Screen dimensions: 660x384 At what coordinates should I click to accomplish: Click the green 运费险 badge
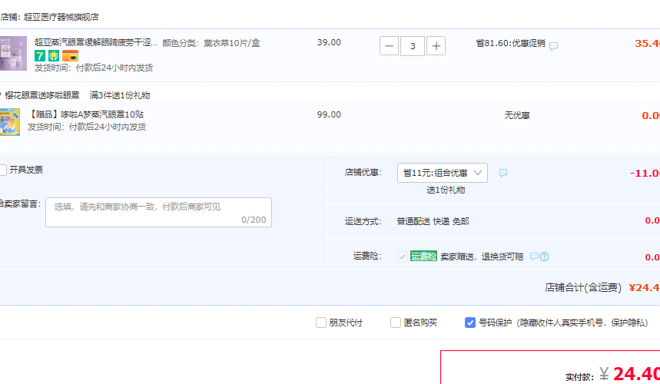pos(423,257)
